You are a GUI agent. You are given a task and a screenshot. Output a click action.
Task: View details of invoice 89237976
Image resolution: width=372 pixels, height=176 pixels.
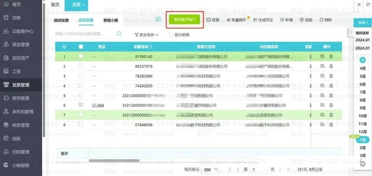(x=322, y=66)
